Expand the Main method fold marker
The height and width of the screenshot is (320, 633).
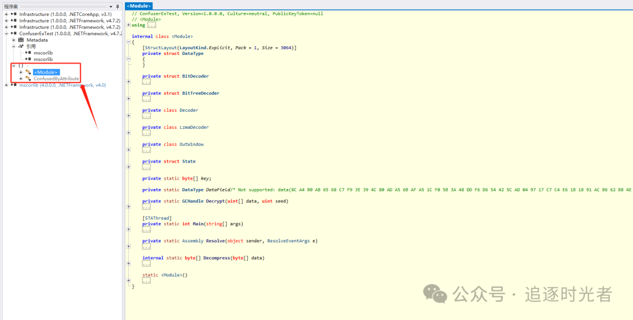[129, 229]
